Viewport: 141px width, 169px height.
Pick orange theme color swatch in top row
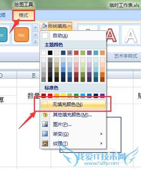(102, 53)
